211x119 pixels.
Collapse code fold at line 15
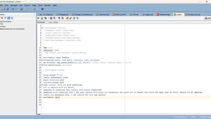[42, 60]
